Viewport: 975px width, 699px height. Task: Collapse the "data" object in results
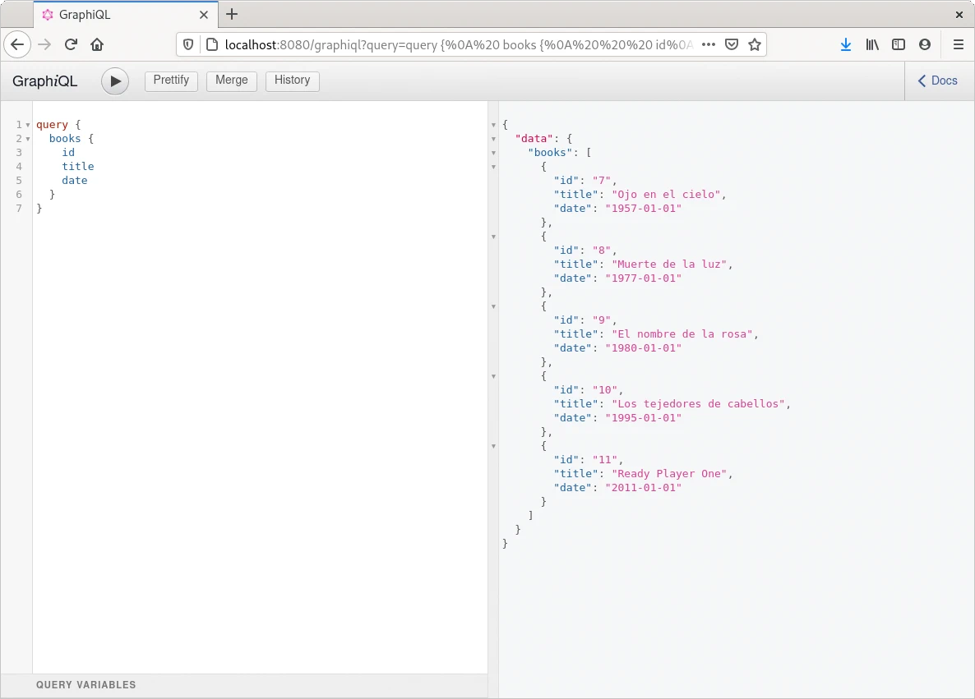[493, 139]
